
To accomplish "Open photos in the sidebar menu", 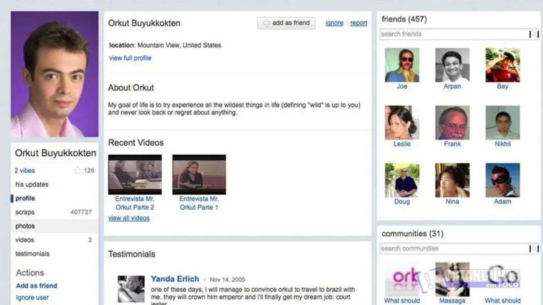I will tap(25, 226).
